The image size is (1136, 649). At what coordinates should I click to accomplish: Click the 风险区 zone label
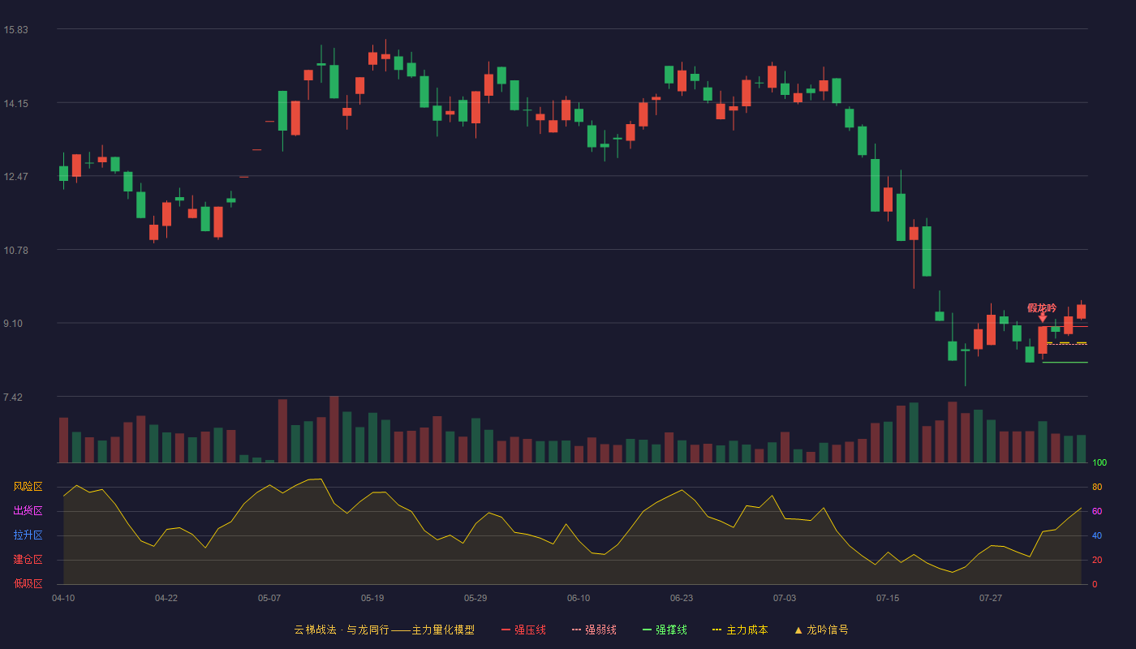point(28,487)
